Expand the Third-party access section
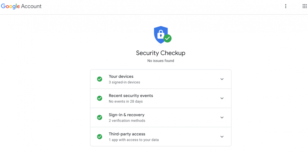 click(222, 137)
